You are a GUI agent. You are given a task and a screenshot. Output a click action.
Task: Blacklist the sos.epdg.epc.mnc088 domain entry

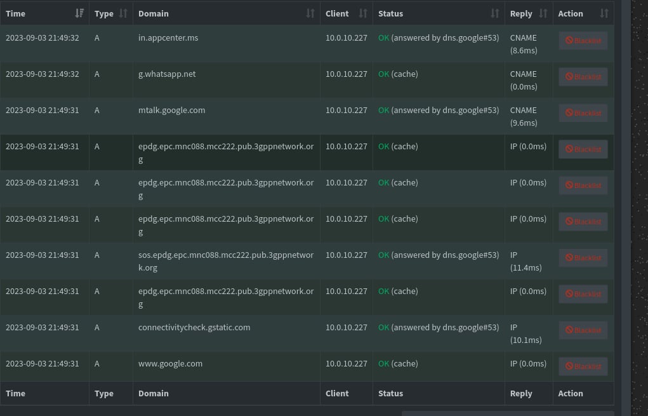583,258
